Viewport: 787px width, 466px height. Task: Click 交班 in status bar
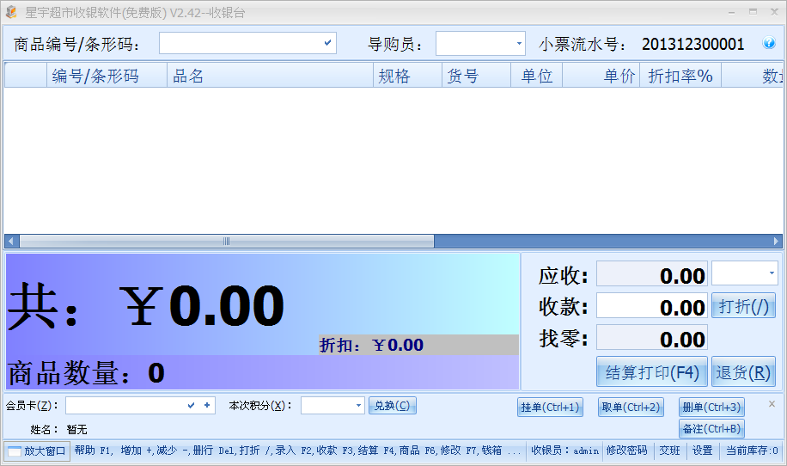[669, 451]
